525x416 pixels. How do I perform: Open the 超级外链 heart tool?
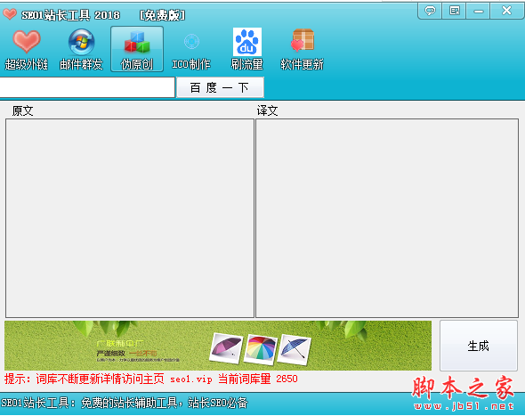(x=27, y=50)
